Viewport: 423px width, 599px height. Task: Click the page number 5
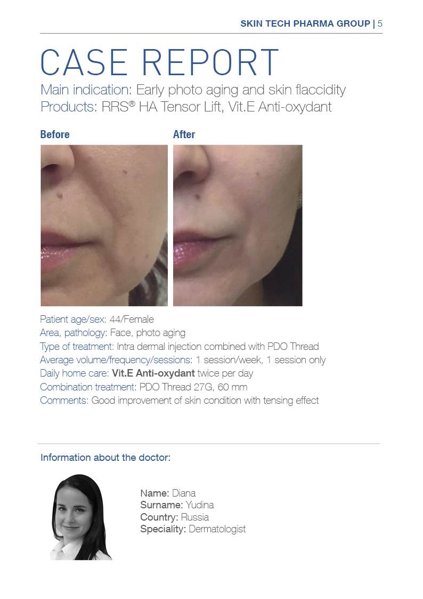(380, 23)
